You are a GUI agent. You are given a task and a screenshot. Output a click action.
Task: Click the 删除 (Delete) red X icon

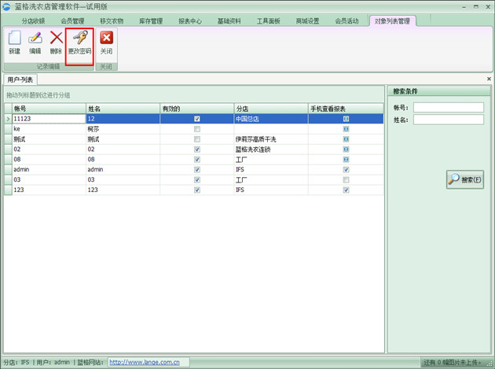point(56,39)
